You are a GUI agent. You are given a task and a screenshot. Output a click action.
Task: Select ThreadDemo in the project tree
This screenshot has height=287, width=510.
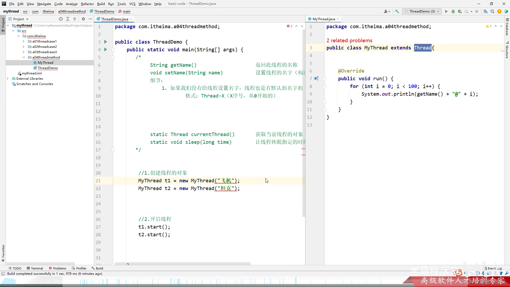pyautogui.click(x=48, y=68)
